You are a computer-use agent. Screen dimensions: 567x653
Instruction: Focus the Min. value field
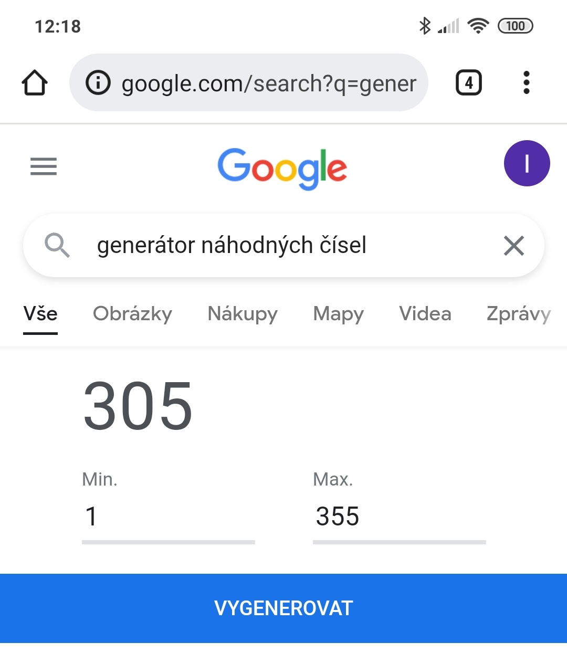pyautogui.click(x=168, y=517)
